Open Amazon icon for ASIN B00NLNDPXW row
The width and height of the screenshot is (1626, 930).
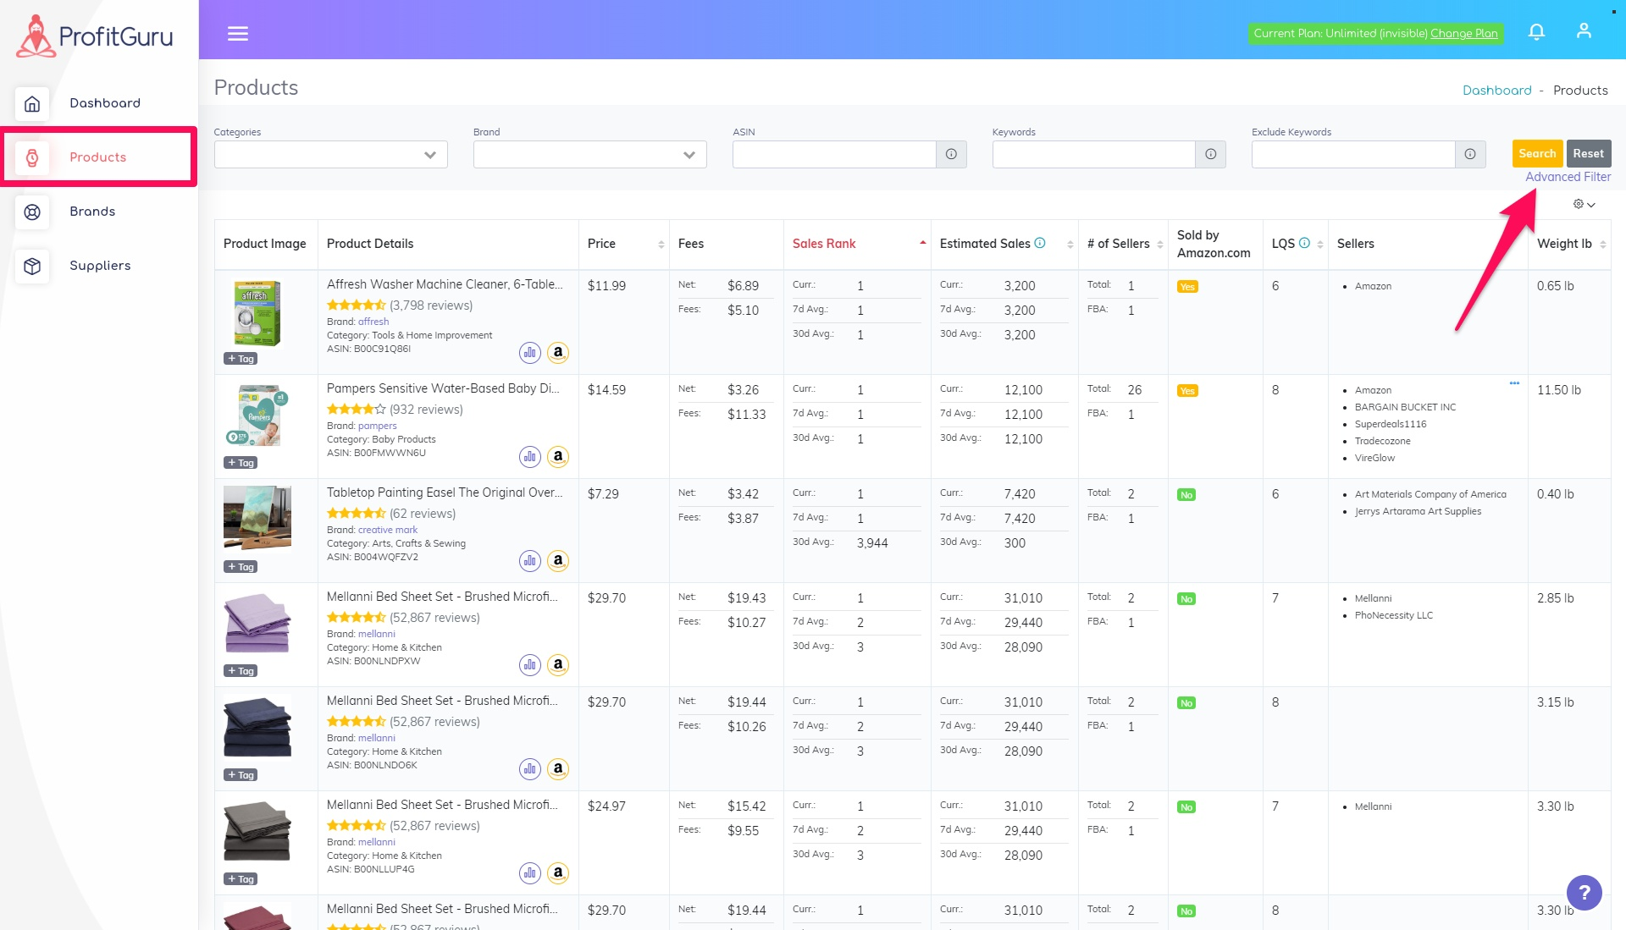pyautogui.click(x=558, y=665)
